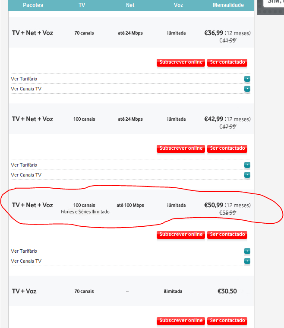Click the Filmes e Séries Ilimitado text
Screen dimensions: 284x328
tap(85, 212)
